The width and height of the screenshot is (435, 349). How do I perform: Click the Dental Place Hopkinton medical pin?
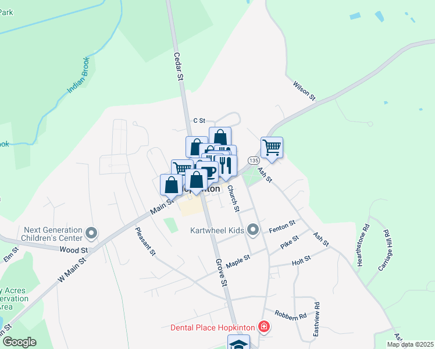[x=264, y=326]
